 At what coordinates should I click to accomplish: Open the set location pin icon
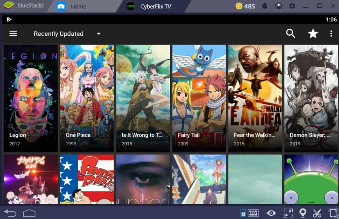(303, 213)
